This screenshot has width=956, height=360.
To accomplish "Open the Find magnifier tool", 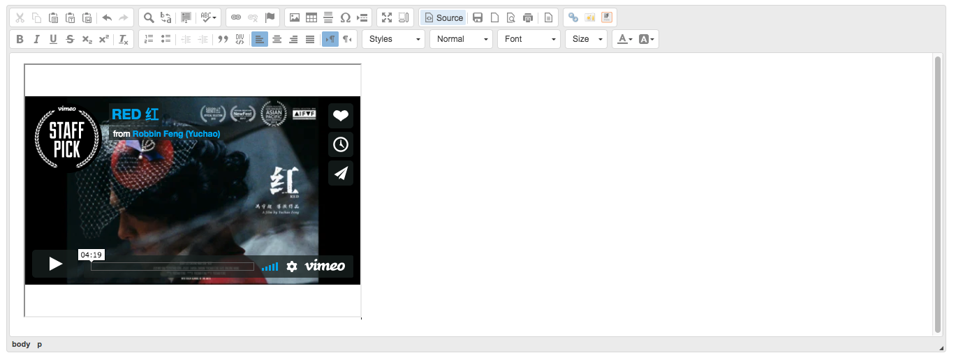I will click(149, 17).
